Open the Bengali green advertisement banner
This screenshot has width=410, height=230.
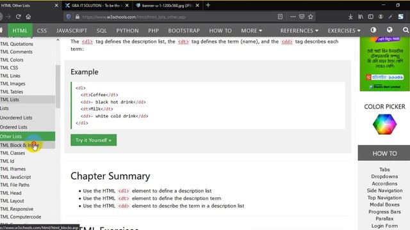(384, 64)
